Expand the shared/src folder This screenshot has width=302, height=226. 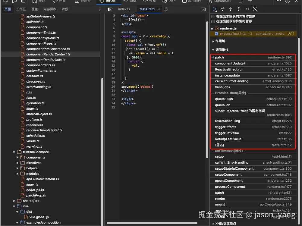(14, 201)
